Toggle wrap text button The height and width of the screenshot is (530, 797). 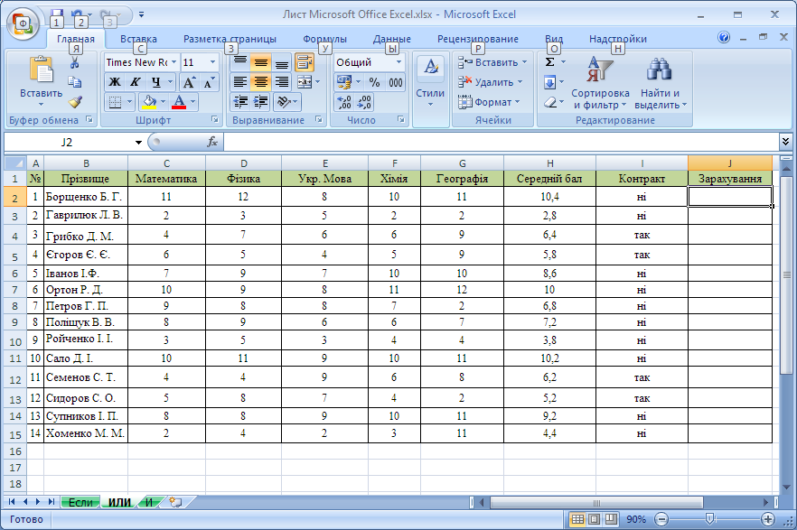tap(304, 62)
